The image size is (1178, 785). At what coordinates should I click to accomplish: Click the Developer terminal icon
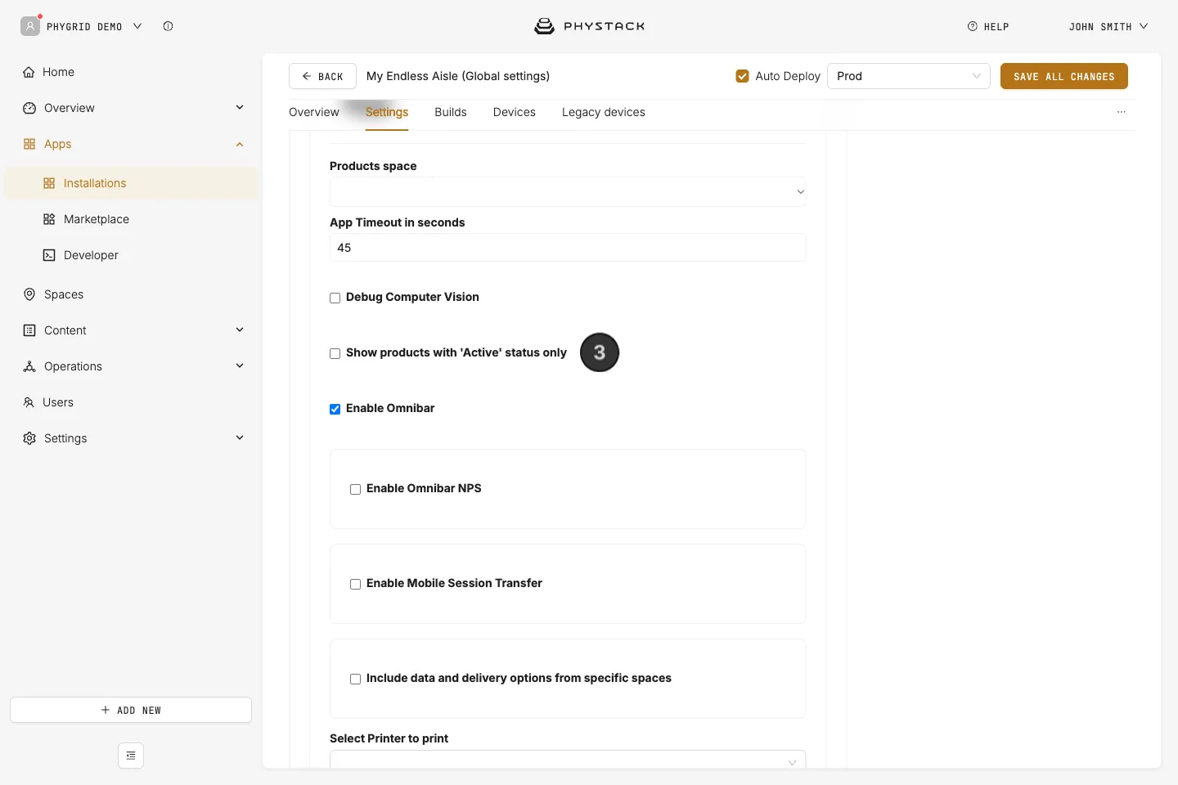pyautogui.click(x=49, y=255)
